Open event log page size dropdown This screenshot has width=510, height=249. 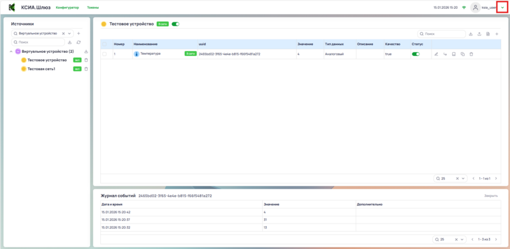coord(462,239)
